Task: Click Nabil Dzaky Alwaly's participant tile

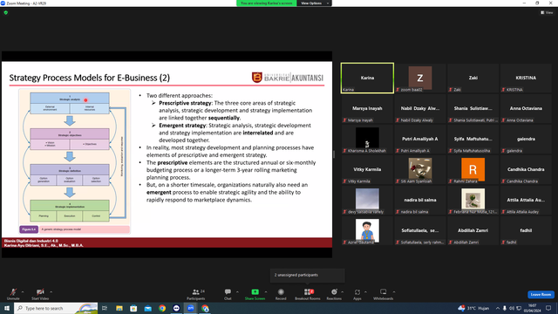Action: [x=420, y=108]
